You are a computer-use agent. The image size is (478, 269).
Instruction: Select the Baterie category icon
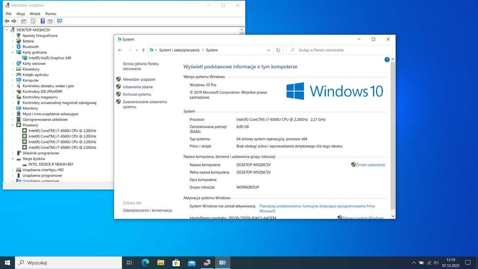(19, 41)
